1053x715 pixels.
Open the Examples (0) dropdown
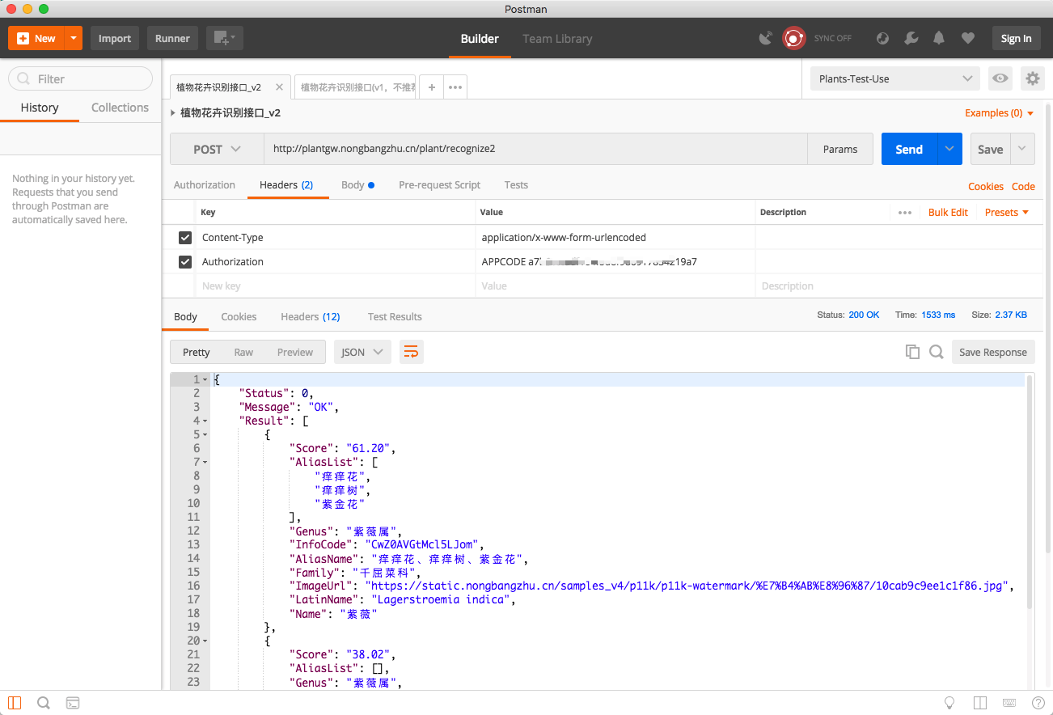tap(999, 113)
